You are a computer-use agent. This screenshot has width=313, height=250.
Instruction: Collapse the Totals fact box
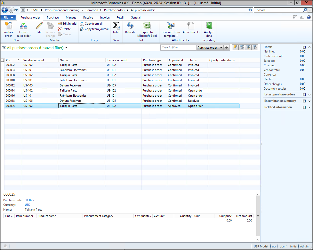[x=309, y=47]
